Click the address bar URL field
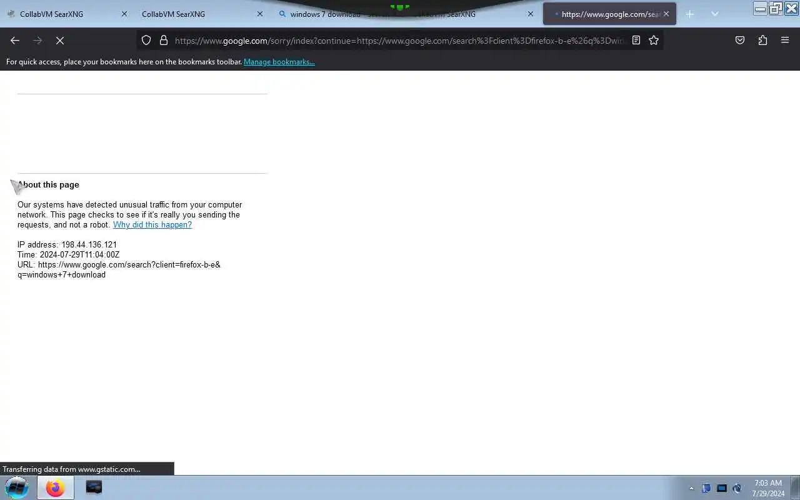 coord(400,40)
